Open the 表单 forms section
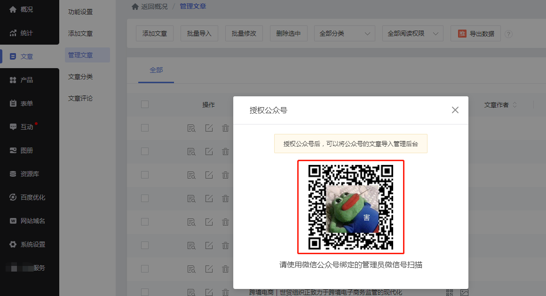 point(22,103)
